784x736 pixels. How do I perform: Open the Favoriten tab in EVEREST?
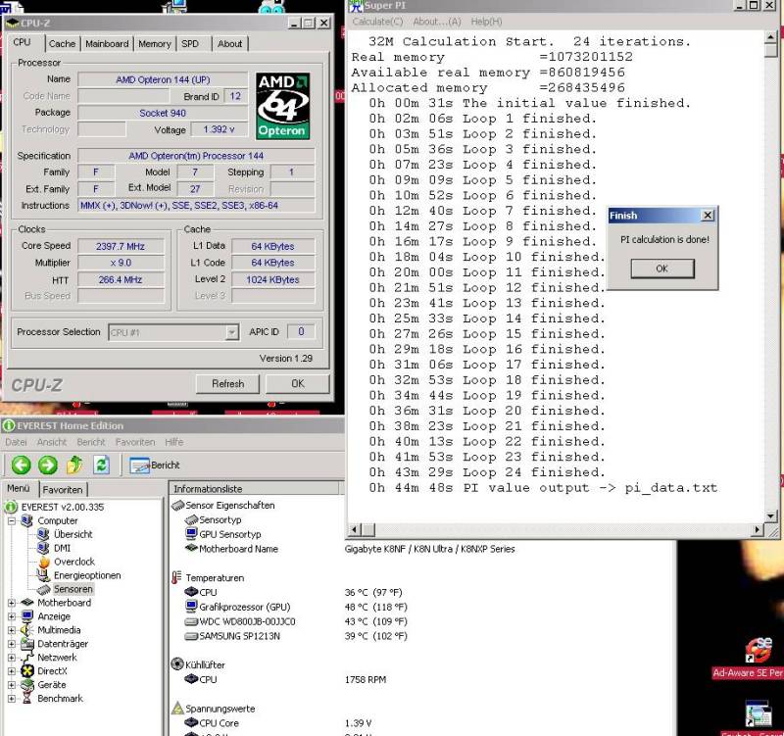point(63,489)
